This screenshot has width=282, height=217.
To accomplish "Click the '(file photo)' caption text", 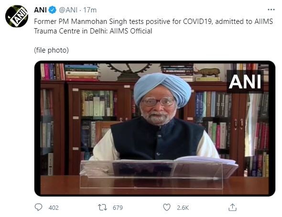I will pyautogui.click(x=52, y=50).
